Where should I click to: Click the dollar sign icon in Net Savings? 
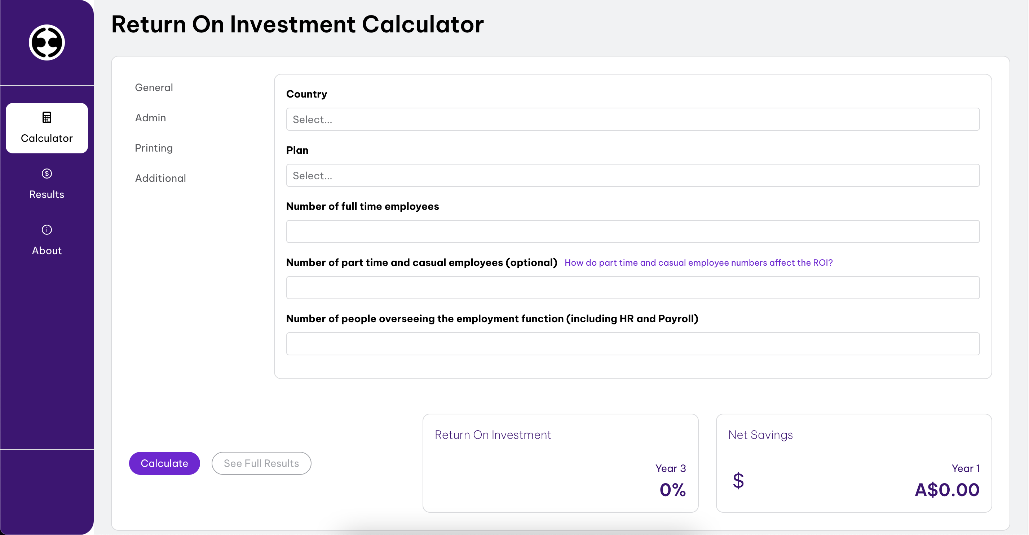[x=738, y=480]
